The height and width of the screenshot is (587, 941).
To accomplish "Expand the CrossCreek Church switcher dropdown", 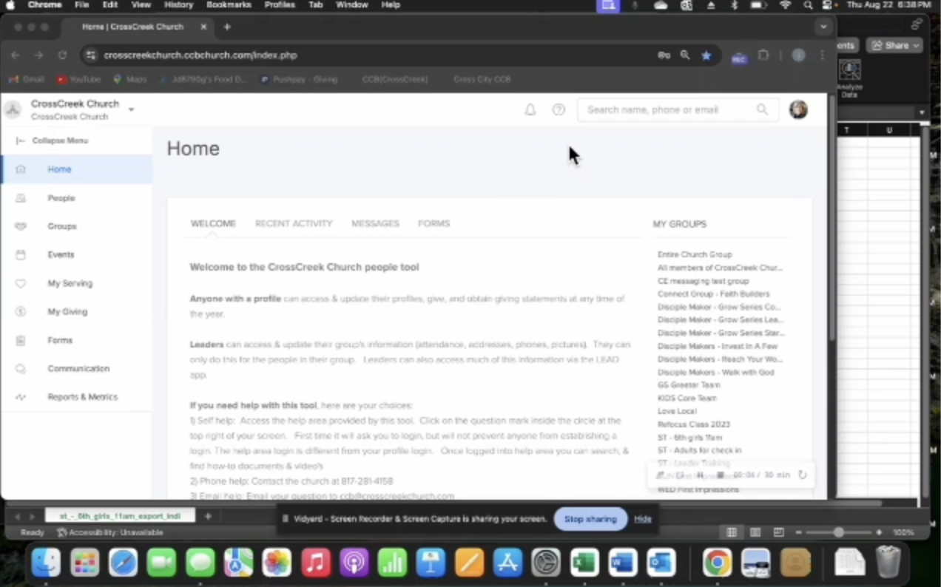I will [131, 109].
